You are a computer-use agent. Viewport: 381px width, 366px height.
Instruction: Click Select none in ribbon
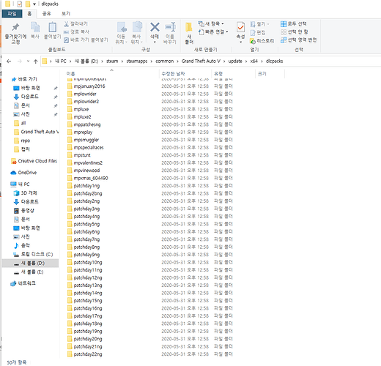tap(295, 32)
